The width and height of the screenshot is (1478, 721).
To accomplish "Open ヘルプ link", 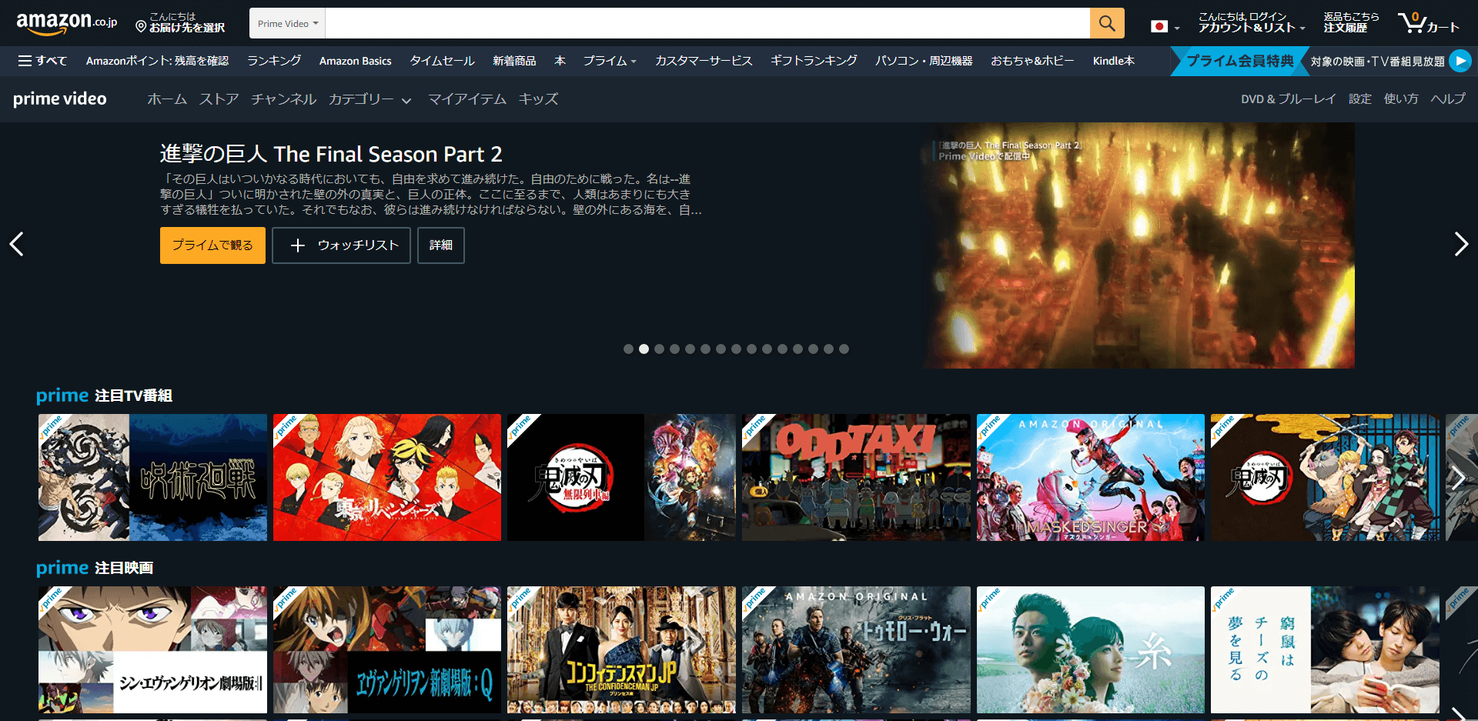I will coord(1448,98).
